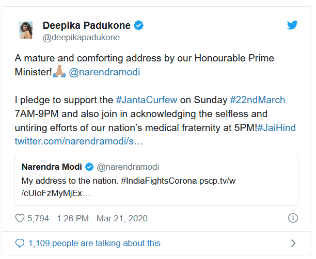Click the Narendra Modi name in quoted tweet
The image size is (316, 259).
52,167
